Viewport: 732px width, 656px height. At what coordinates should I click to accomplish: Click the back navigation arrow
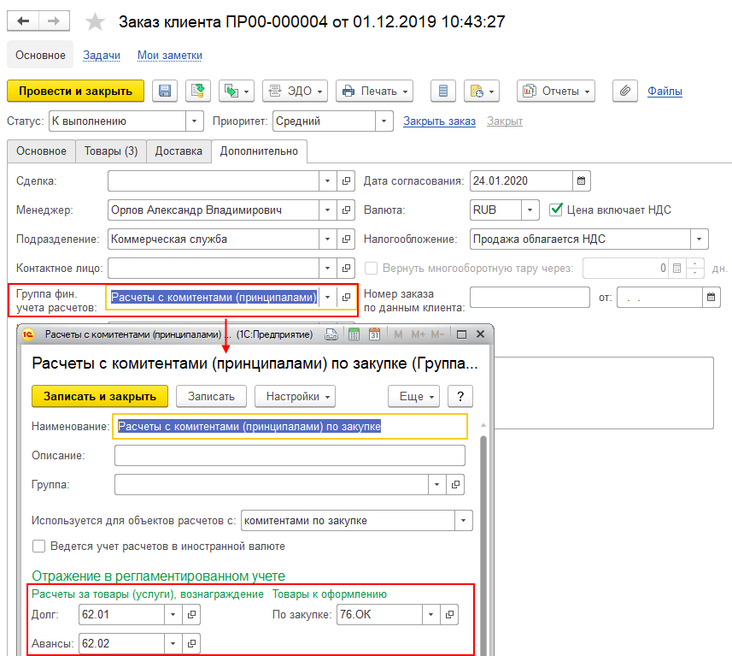pyautogui.click(x=23, y=21)
